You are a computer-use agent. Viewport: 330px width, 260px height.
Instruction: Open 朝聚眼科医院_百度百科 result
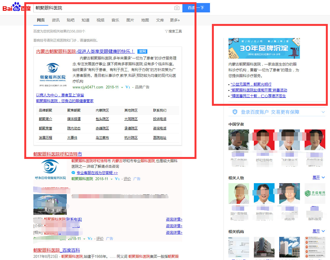pos(57,250)
